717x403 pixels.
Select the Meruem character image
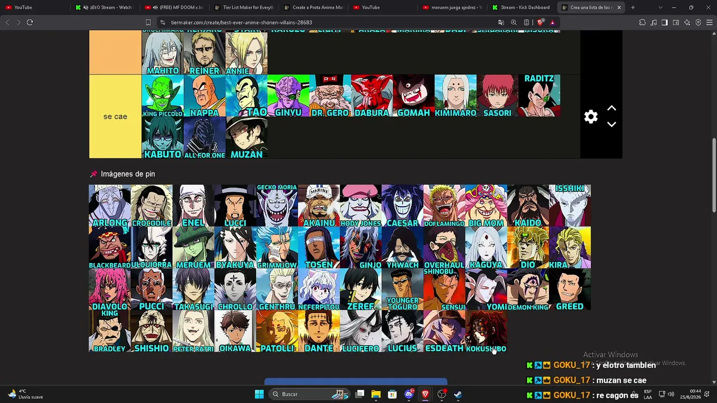click(193, 248)
